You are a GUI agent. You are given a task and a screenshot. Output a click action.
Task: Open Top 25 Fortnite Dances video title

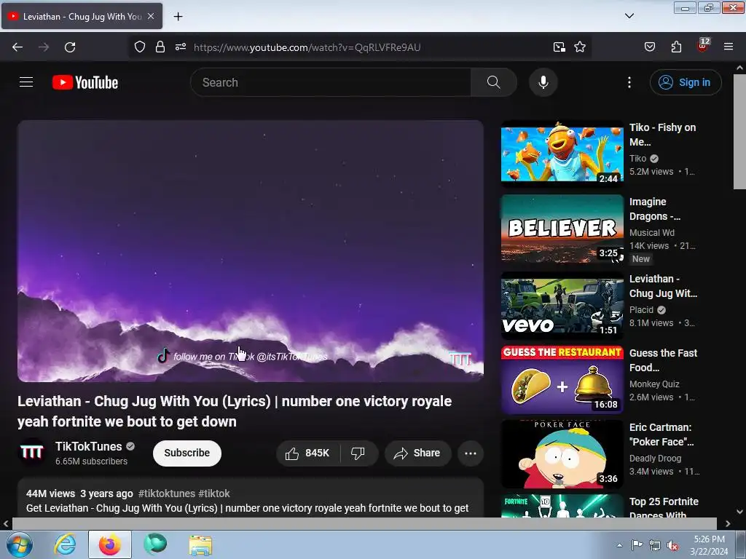click(664, 508)
